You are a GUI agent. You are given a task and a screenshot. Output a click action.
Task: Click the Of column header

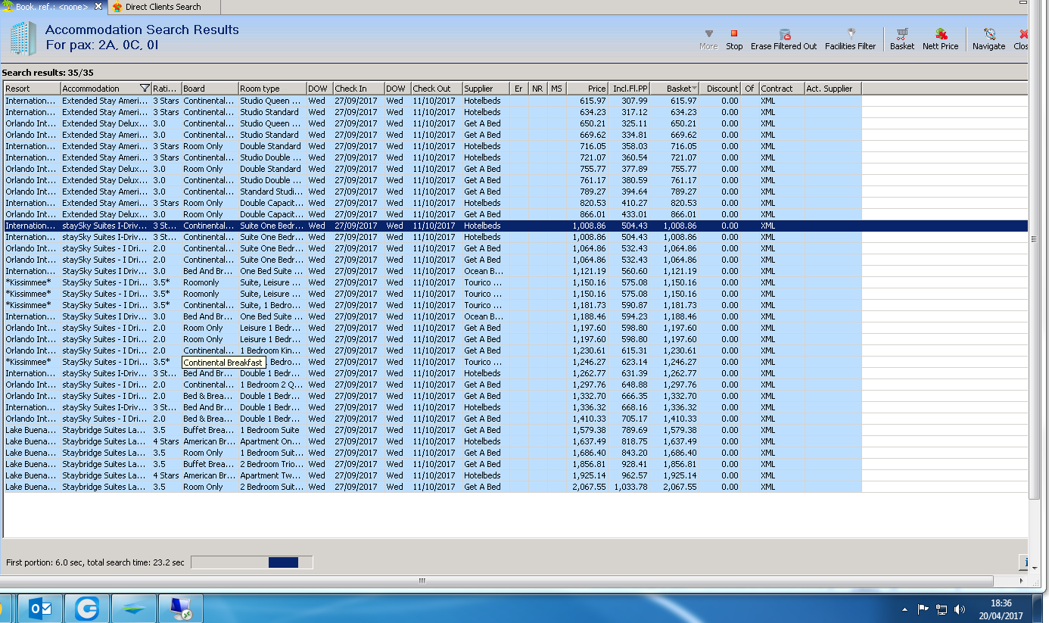click(x=750, y=89)
